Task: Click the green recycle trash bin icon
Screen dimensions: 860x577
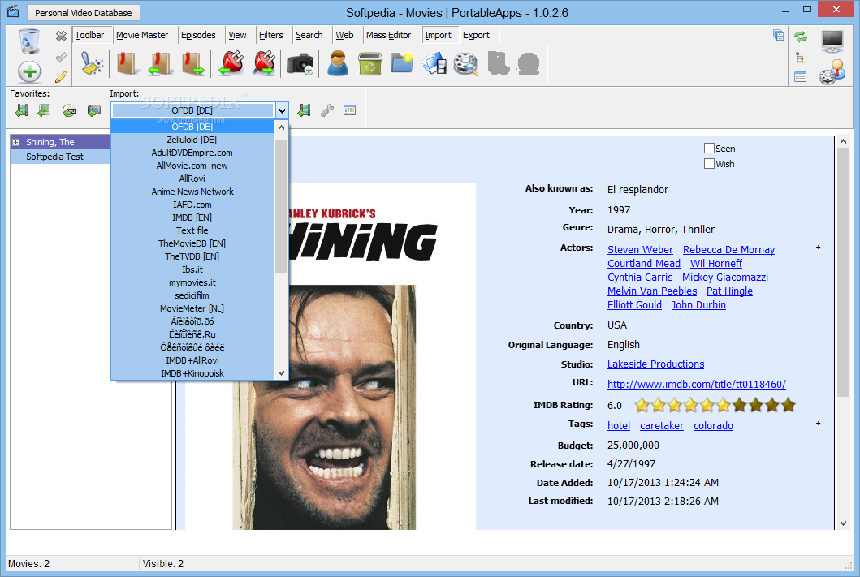Action: (370, 63)
